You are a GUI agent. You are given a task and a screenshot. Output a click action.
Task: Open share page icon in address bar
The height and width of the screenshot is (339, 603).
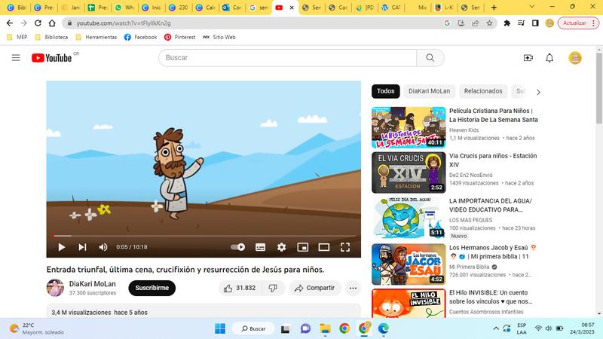[x=476, y=23]
